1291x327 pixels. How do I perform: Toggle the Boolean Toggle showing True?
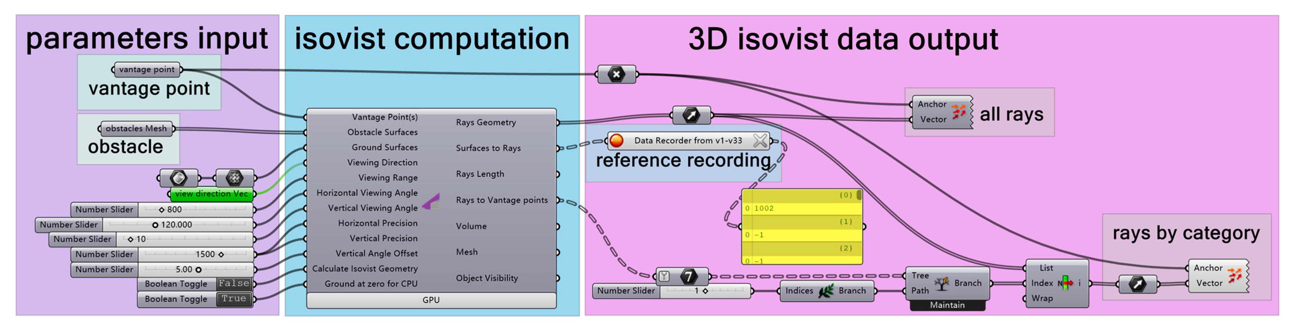pyautogui.click(x=196, y=299)
